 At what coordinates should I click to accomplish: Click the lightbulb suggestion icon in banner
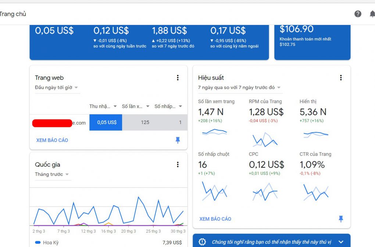[x=202, y=242]
